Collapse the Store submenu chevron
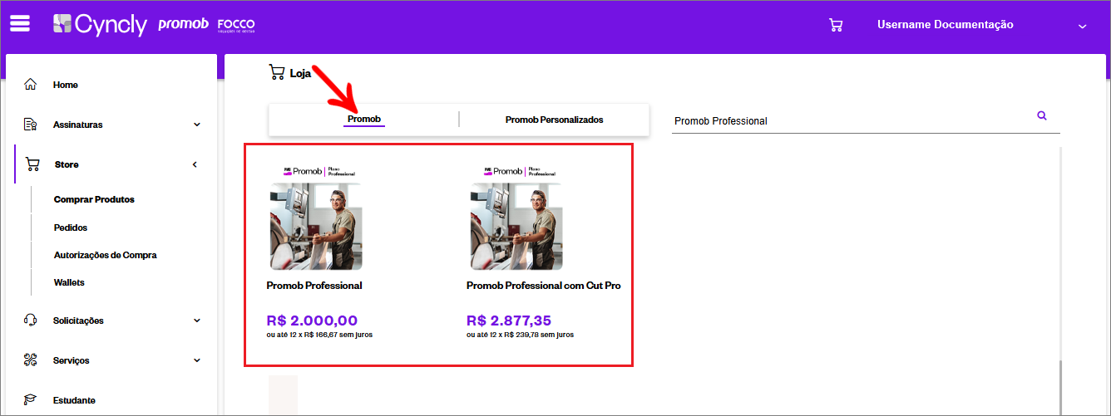The width and height of the screenshot is (1111, 416). pos(195,164)
